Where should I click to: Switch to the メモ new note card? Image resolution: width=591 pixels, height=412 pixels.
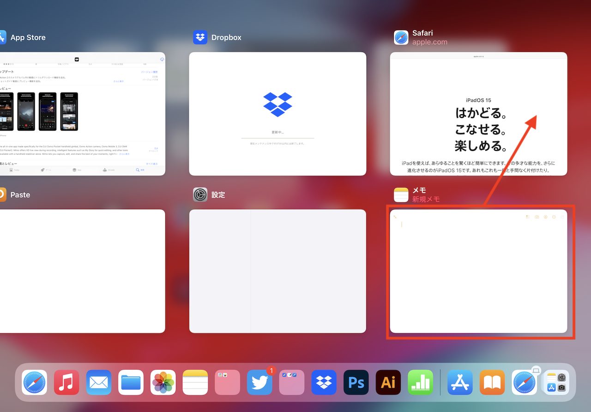point(478,271)
